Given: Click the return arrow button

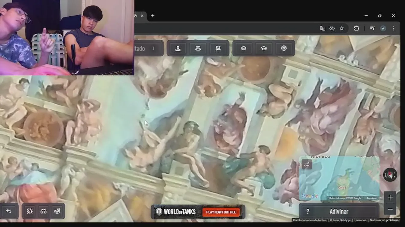Looking at the screenshot, I should point(9,211).
